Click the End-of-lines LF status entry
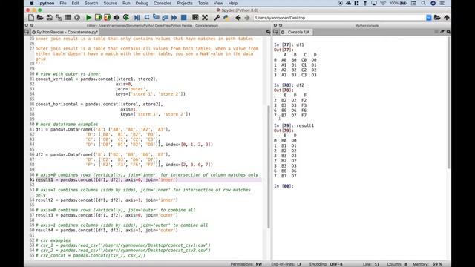475x267 pixels. pos(286,264)
